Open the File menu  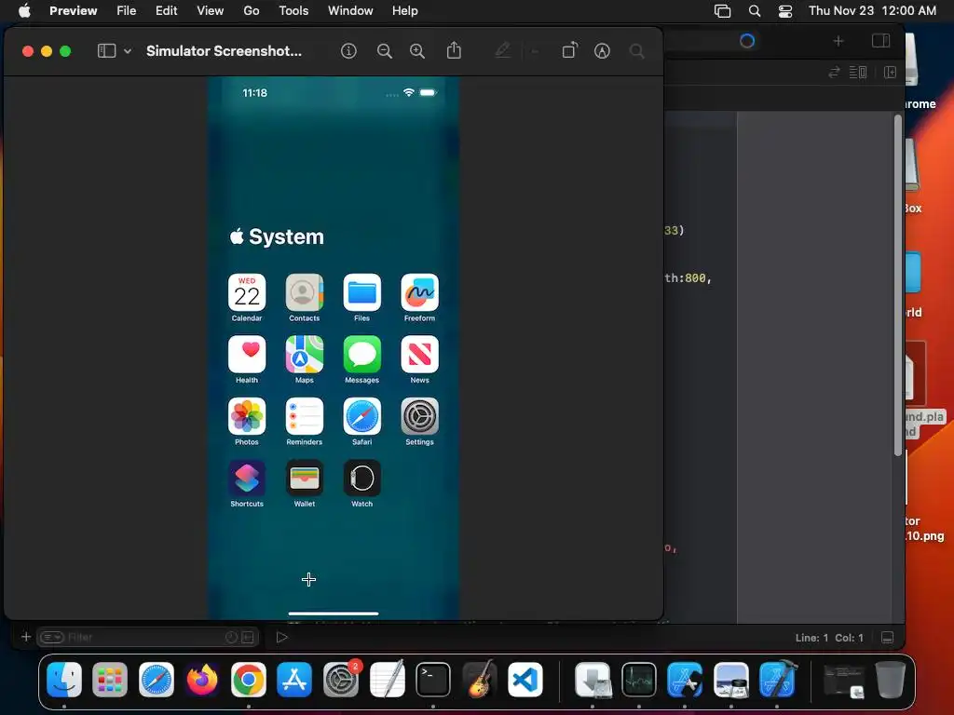[126, 10]
